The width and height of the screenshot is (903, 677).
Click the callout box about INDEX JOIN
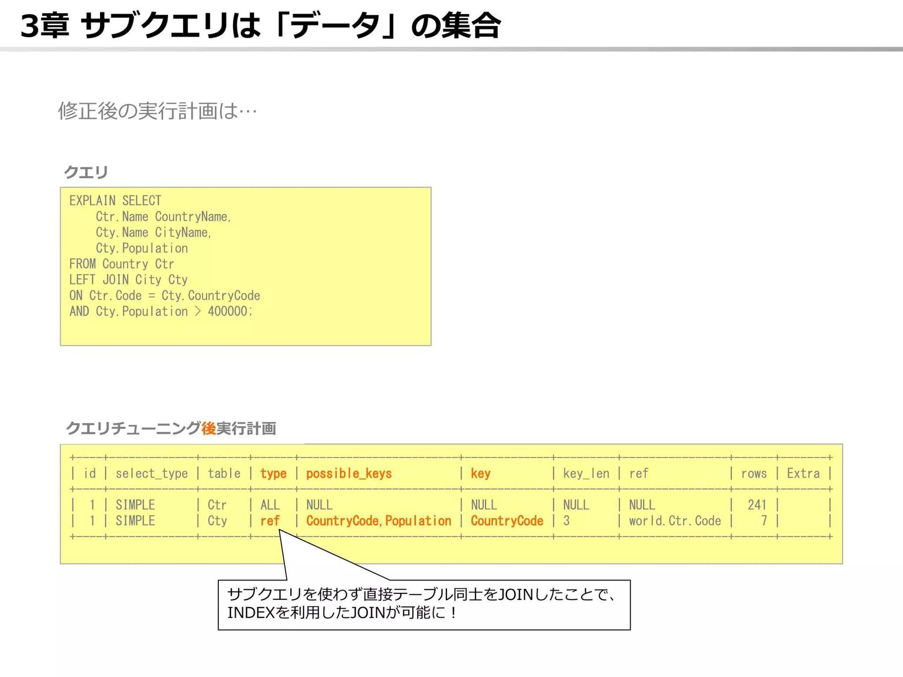(x=424, y=605)
